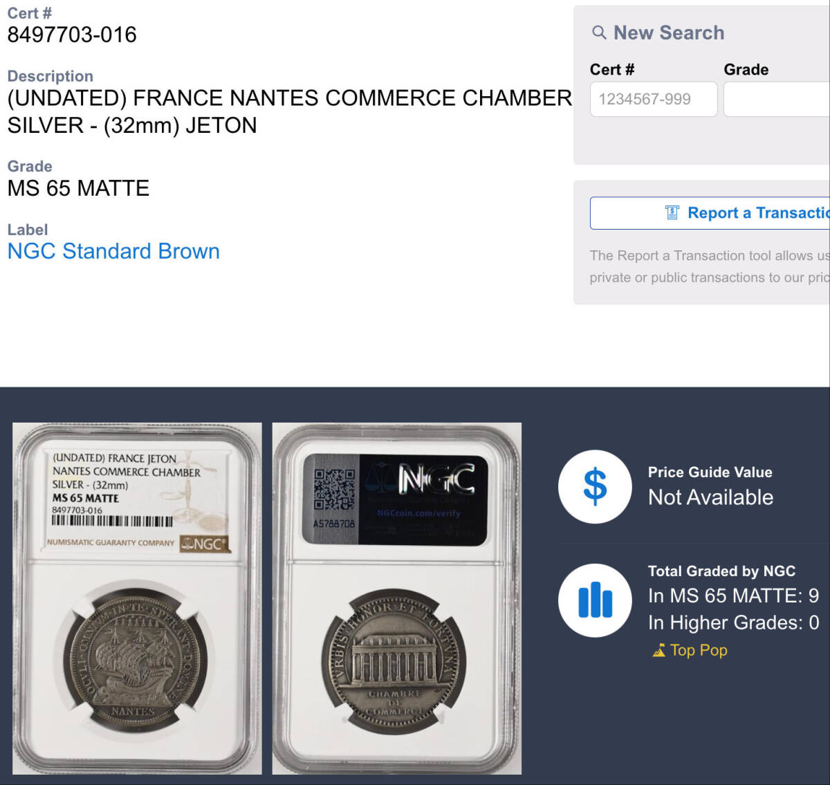Screen dimensions: 830x785
Task: Click the Price Guide Value text
Action: [x=710, y=472]
